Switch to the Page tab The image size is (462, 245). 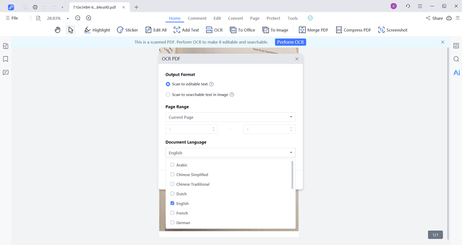click(x=255, y=18)
